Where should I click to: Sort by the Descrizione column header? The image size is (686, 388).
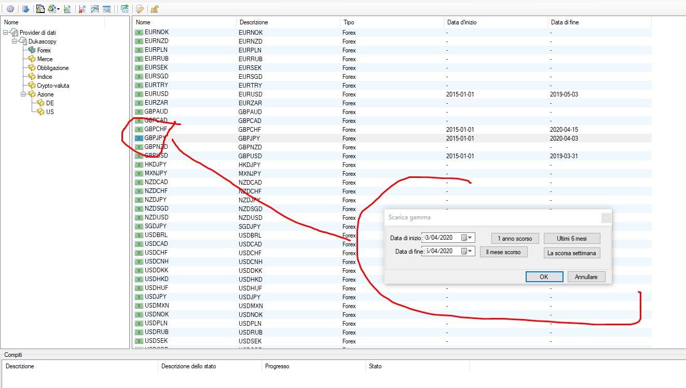pos(288,22)
